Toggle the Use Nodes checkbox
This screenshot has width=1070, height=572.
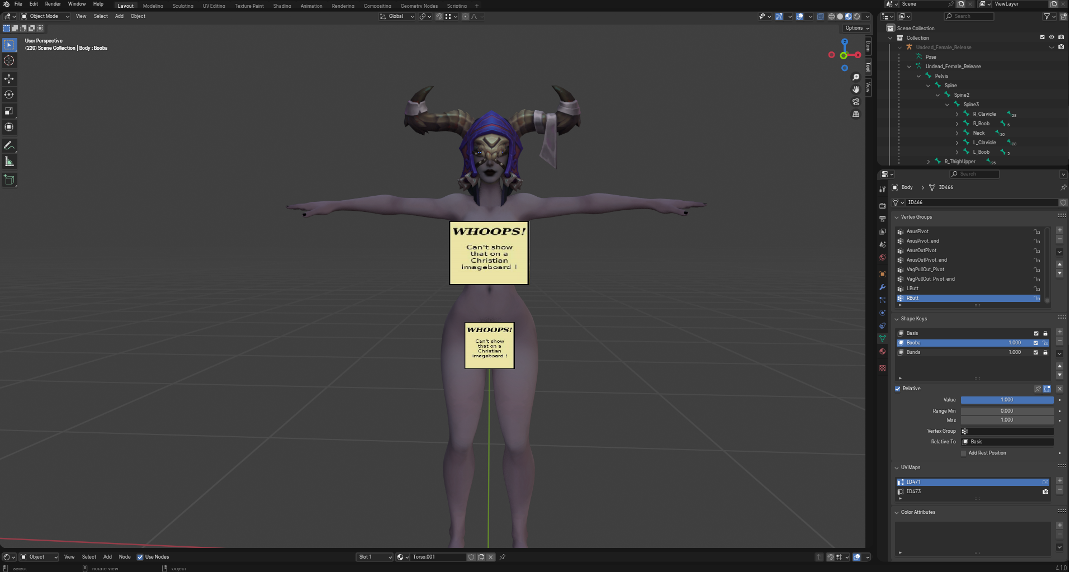140,557
